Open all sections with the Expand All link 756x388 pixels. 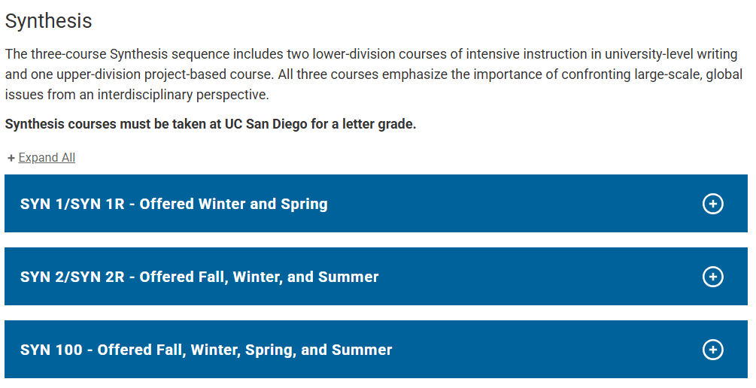point(47,158)
